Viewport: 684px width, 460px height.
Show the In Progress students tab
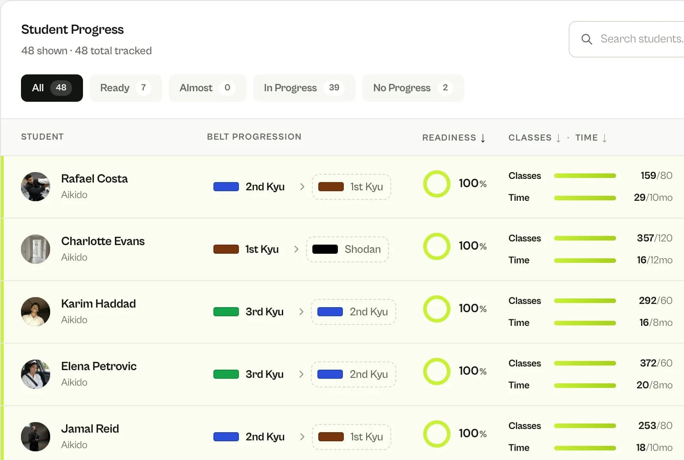[x=304, y=88]
